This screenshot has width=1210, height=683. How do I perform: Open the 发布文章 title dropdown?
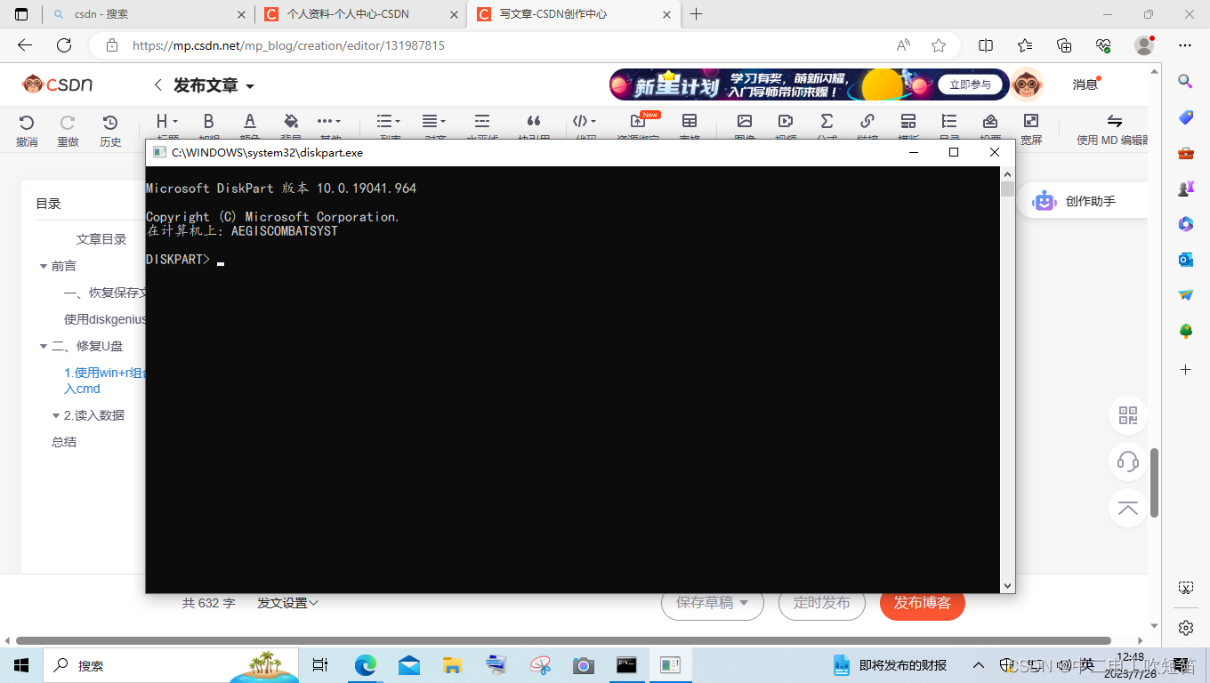click(x=250, y=86)
